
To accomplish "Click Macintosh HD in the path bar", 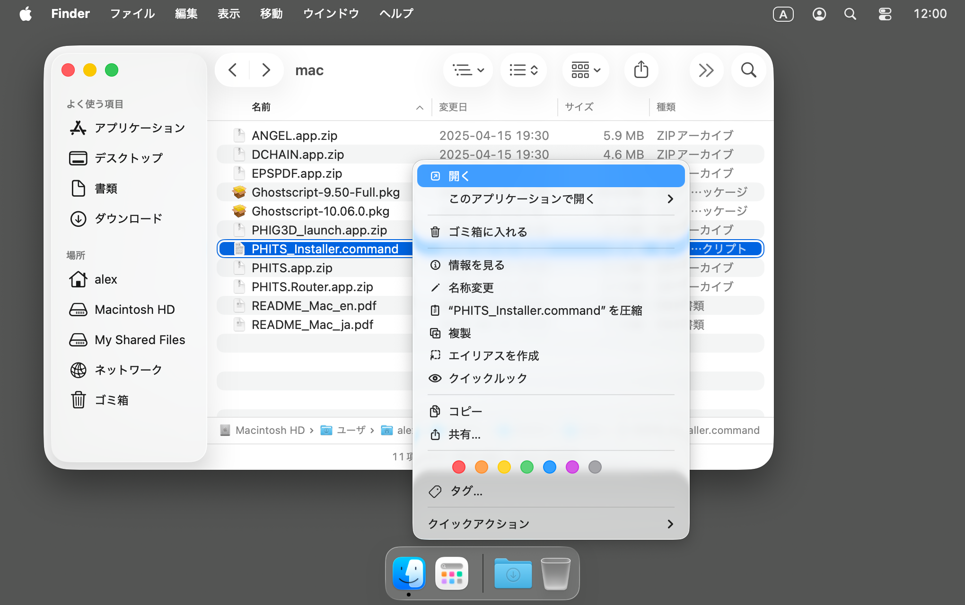I will 270,430.
